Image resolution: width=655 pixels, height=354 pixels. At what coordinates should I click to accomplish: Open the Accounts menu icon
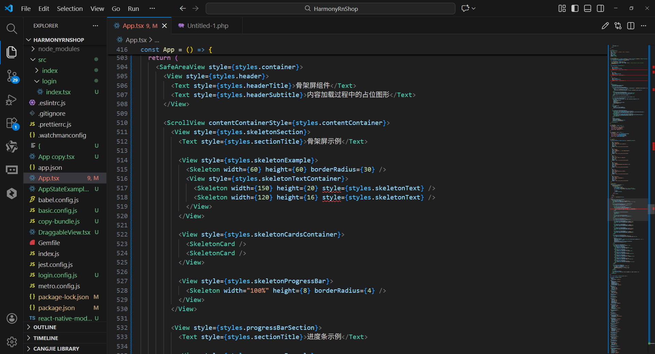tap(12, 319)
